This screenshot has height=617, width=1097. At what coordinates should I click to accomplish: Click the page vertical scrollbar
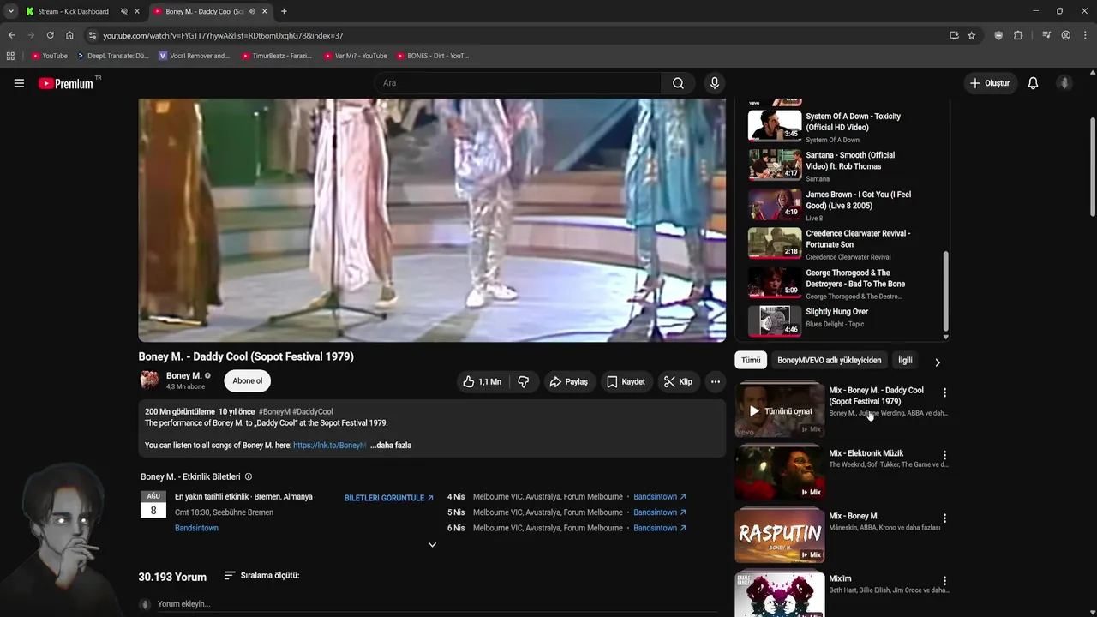pos(1093,167)
